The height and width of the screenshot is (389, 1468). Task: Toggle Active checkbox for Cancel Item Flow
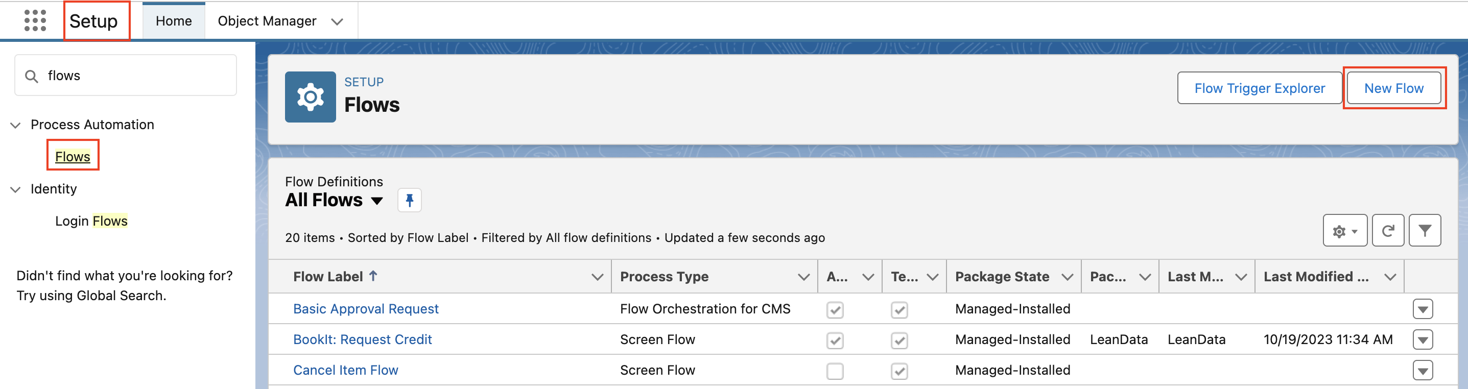point(835,371)
